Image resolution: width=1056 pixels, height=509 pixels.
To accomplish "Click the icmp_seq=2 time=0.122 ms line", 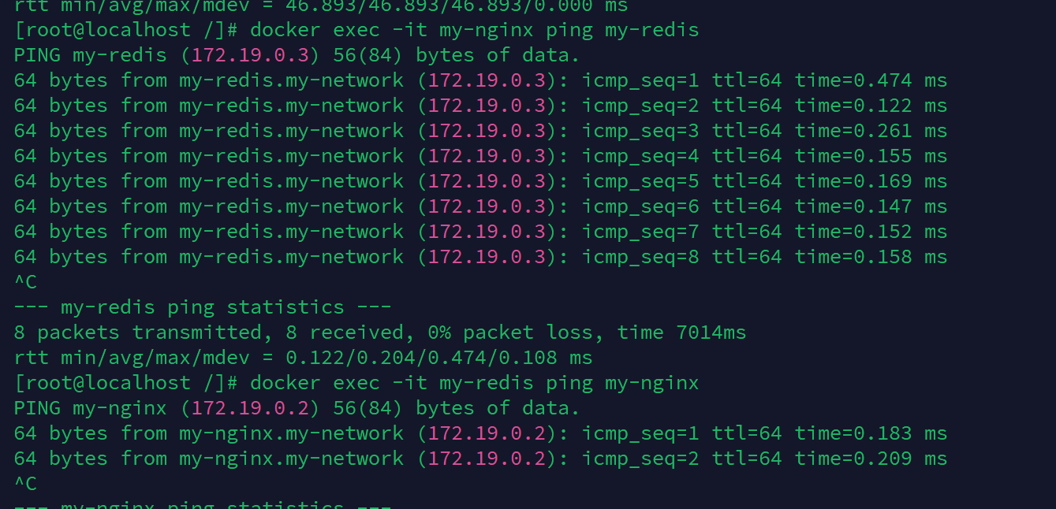I will tap(480, 106).
